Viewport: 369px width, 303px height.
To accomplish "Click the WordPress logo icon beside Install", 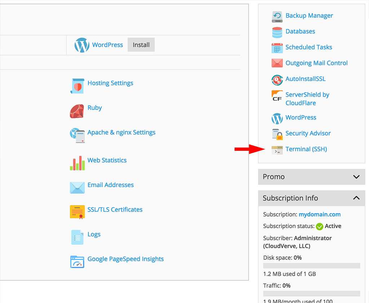I will click(x=82, y=45).
